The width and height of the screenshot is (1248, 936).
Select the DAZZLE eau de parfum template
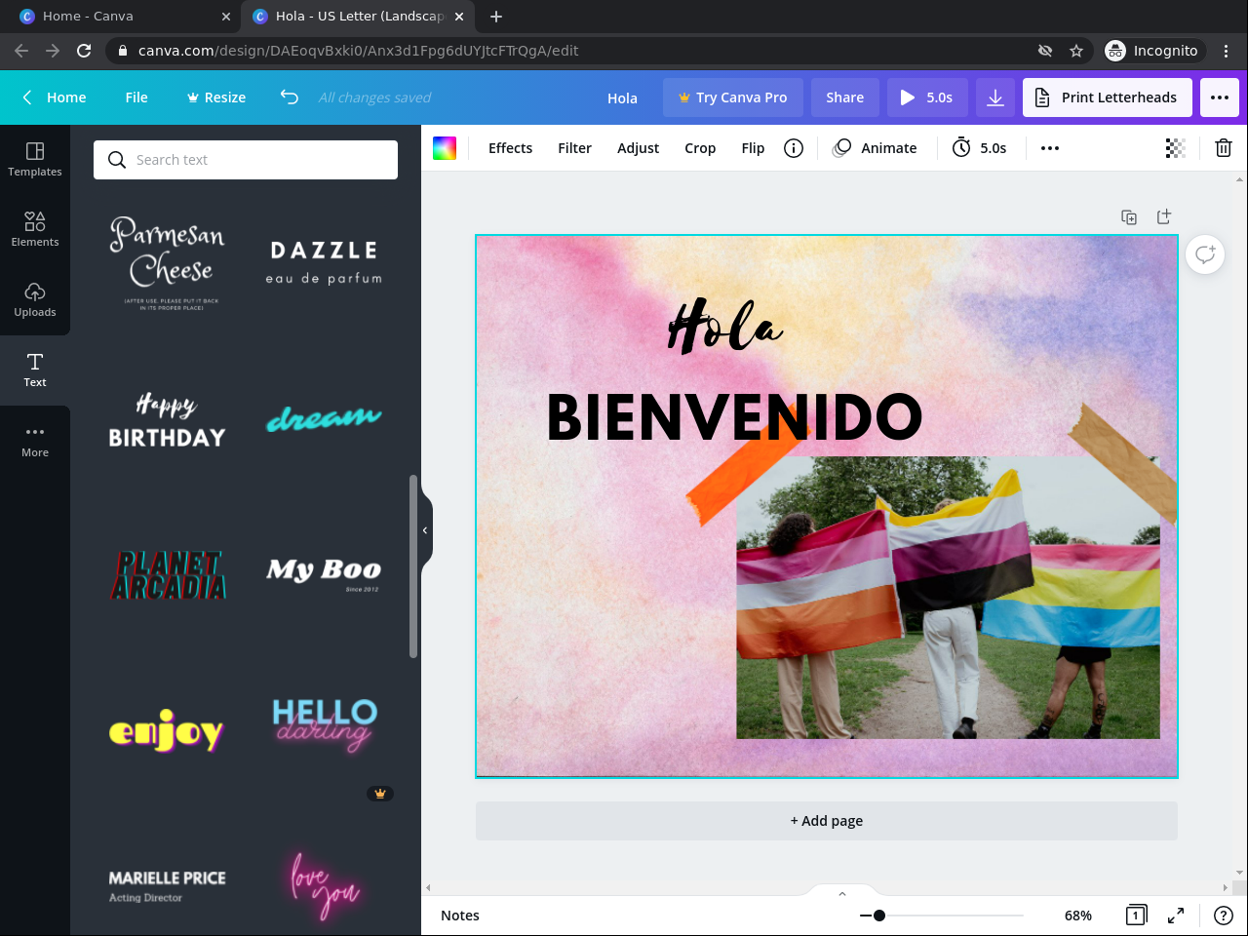coord(324,262)
